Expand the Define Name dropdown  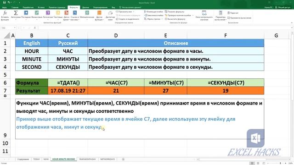pos(134,11)
